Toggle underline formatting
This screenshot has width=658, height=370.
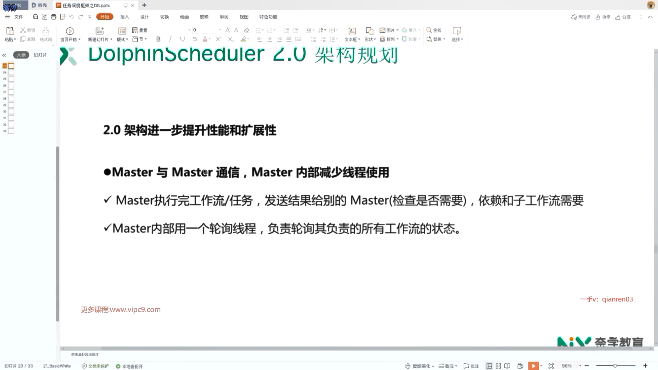[182, 39]
